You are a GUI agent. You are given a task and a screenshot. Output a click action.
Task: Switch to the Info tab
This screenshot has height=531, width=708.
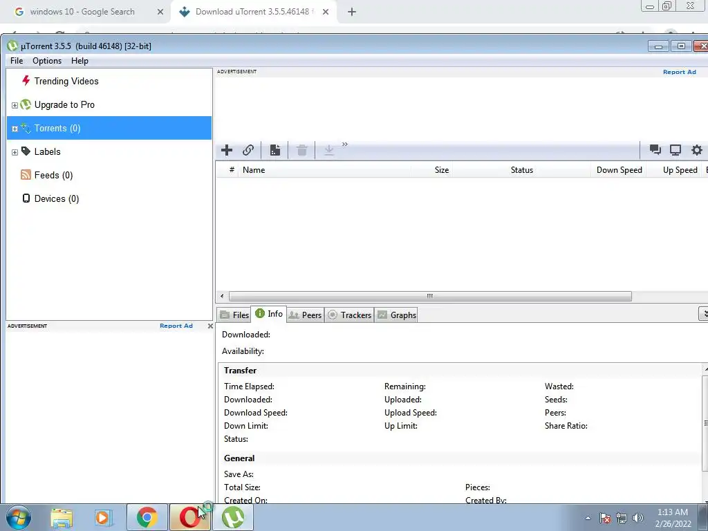click(x=269, y=314)
